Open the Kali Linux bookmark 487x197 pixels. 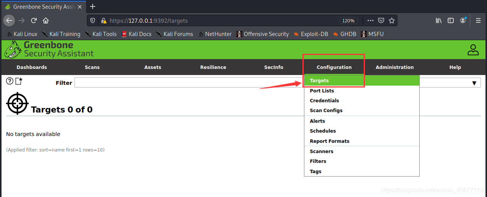(x=22, y=34)
